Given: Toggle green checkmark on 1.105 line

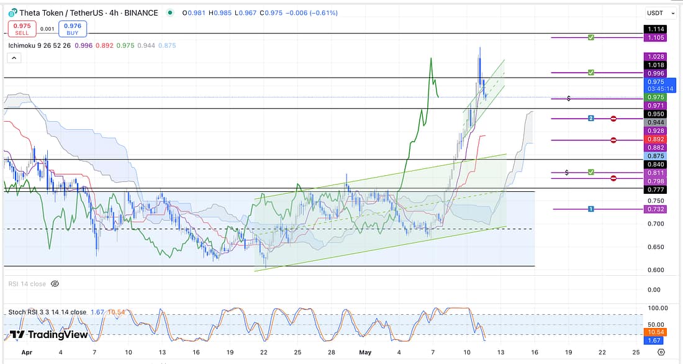Looking at the screenshot, I should pyautogui.click(x=591, y=38).
